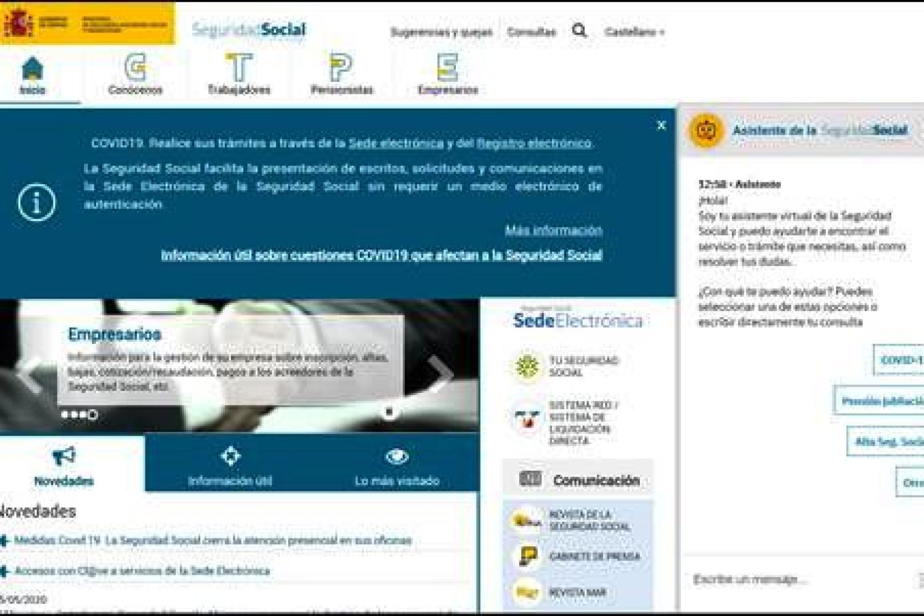This screenshot has height=616, width=924.
Task: Click the Lo más visitado eye icon
Action: click(397, 456)
